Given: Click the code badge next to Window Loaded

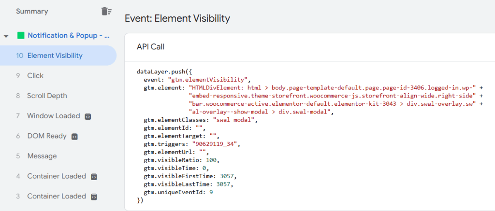Looking at the screenshot, I should pos(88,116).
